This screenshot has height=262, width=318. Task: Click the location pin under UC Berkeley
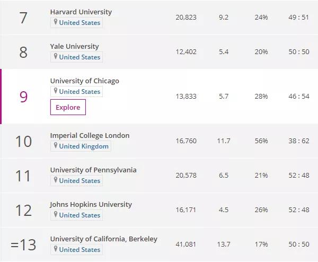tap(55, 249)
